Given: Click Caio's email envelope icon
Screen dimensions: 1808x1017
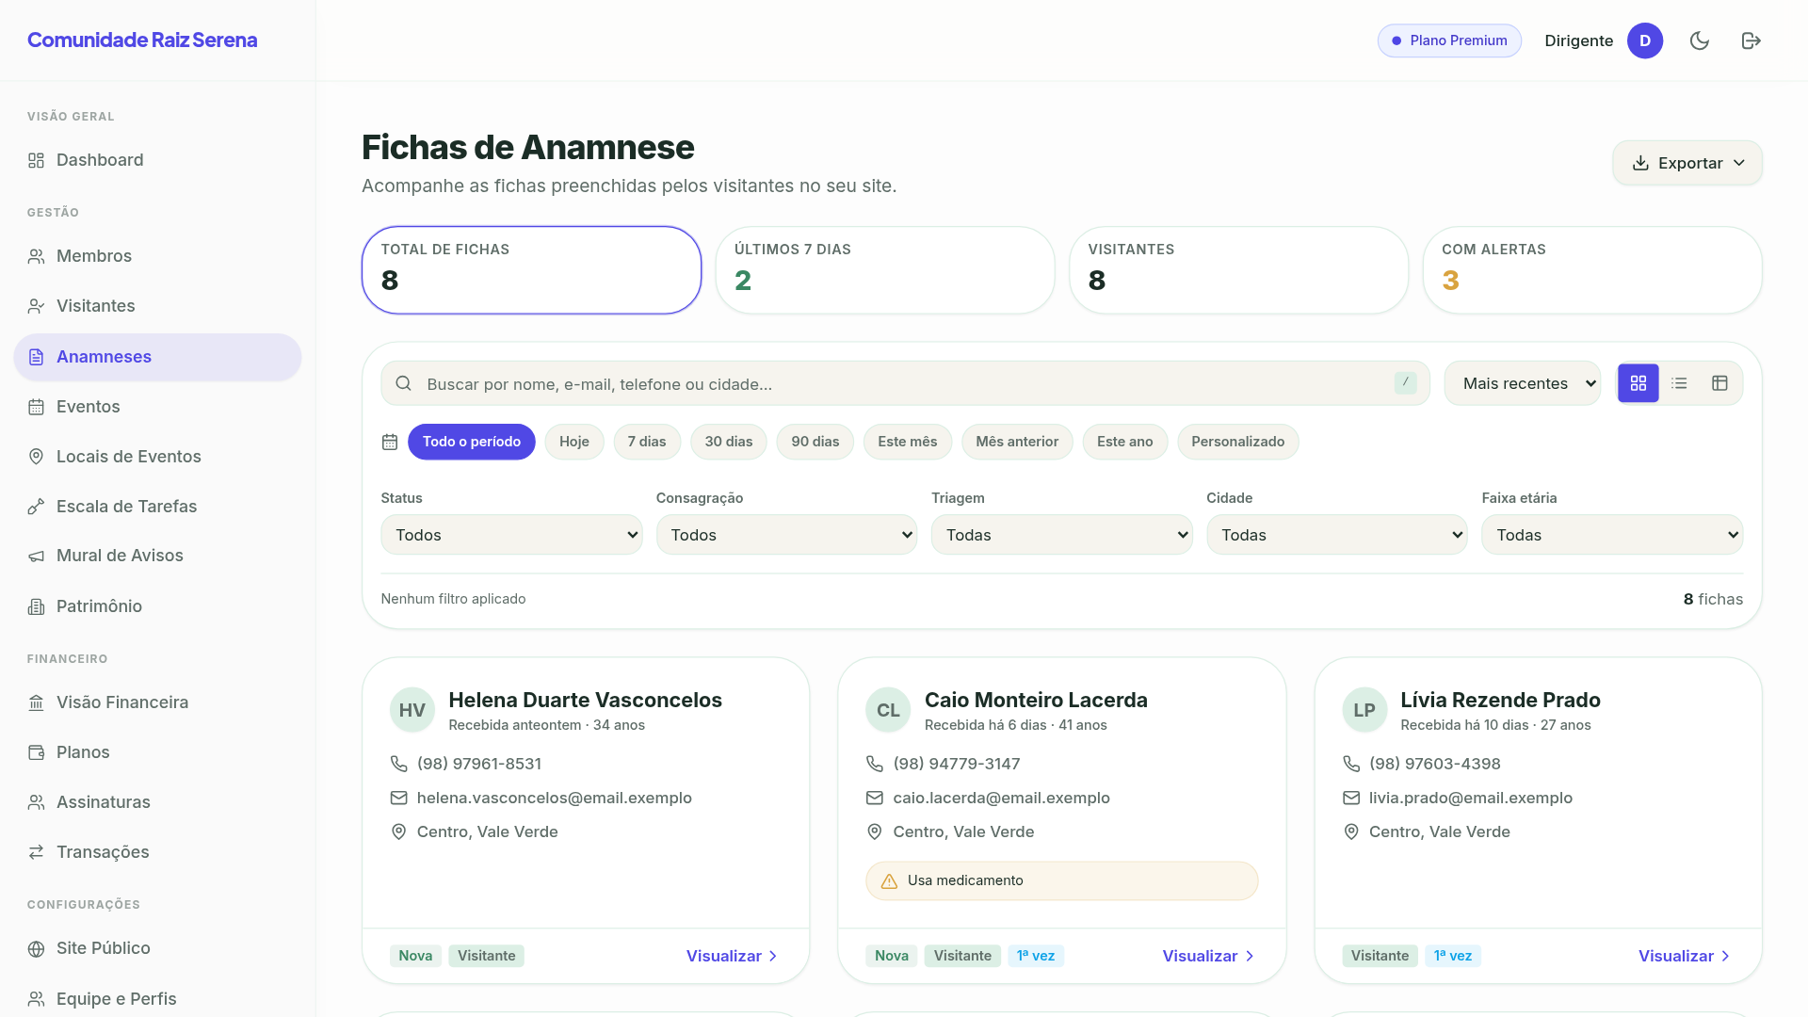Looking at the screenshot, I should click(874, 798).
